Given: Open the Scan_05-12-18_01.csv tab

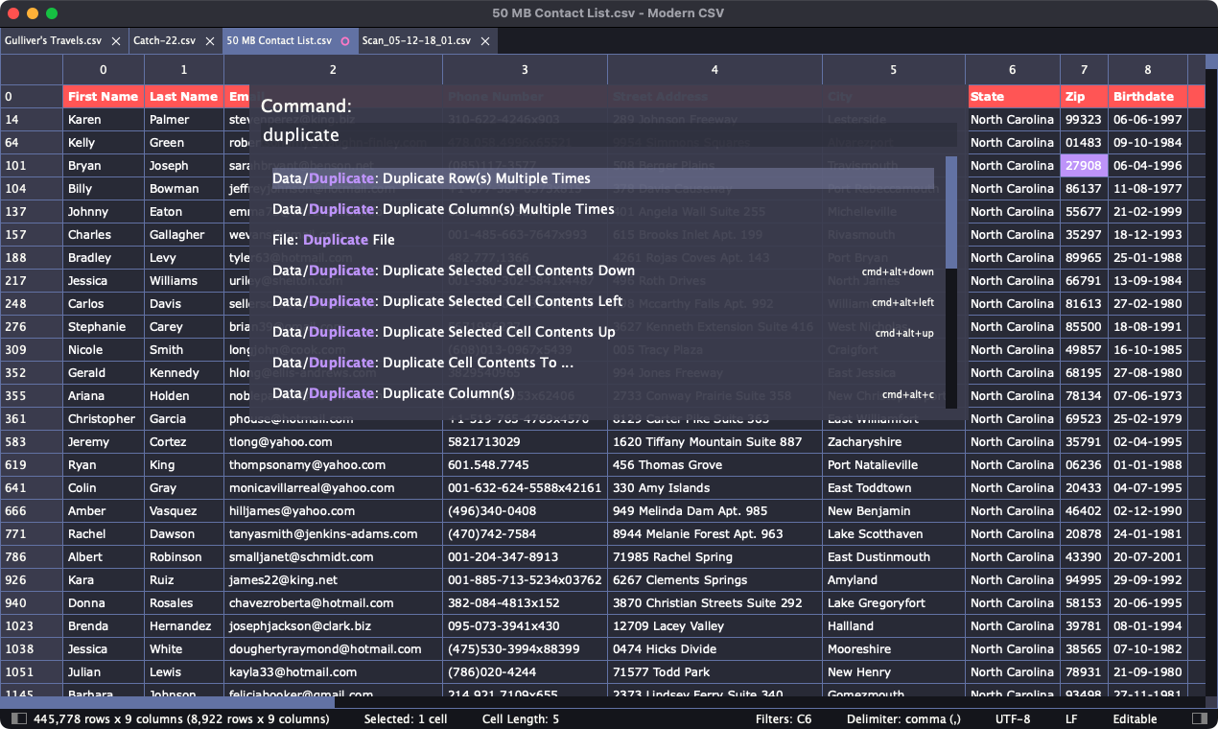Looking at the screenshot, I should (416, 41).
